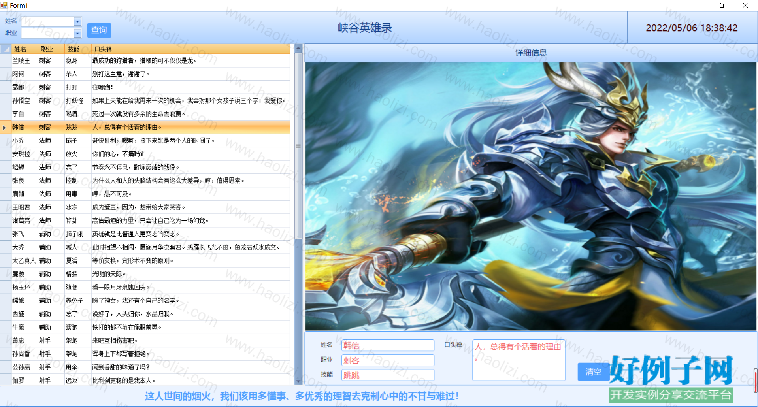
Task: Click the Form1 application icon in title bar
Action: click(4, 5)
